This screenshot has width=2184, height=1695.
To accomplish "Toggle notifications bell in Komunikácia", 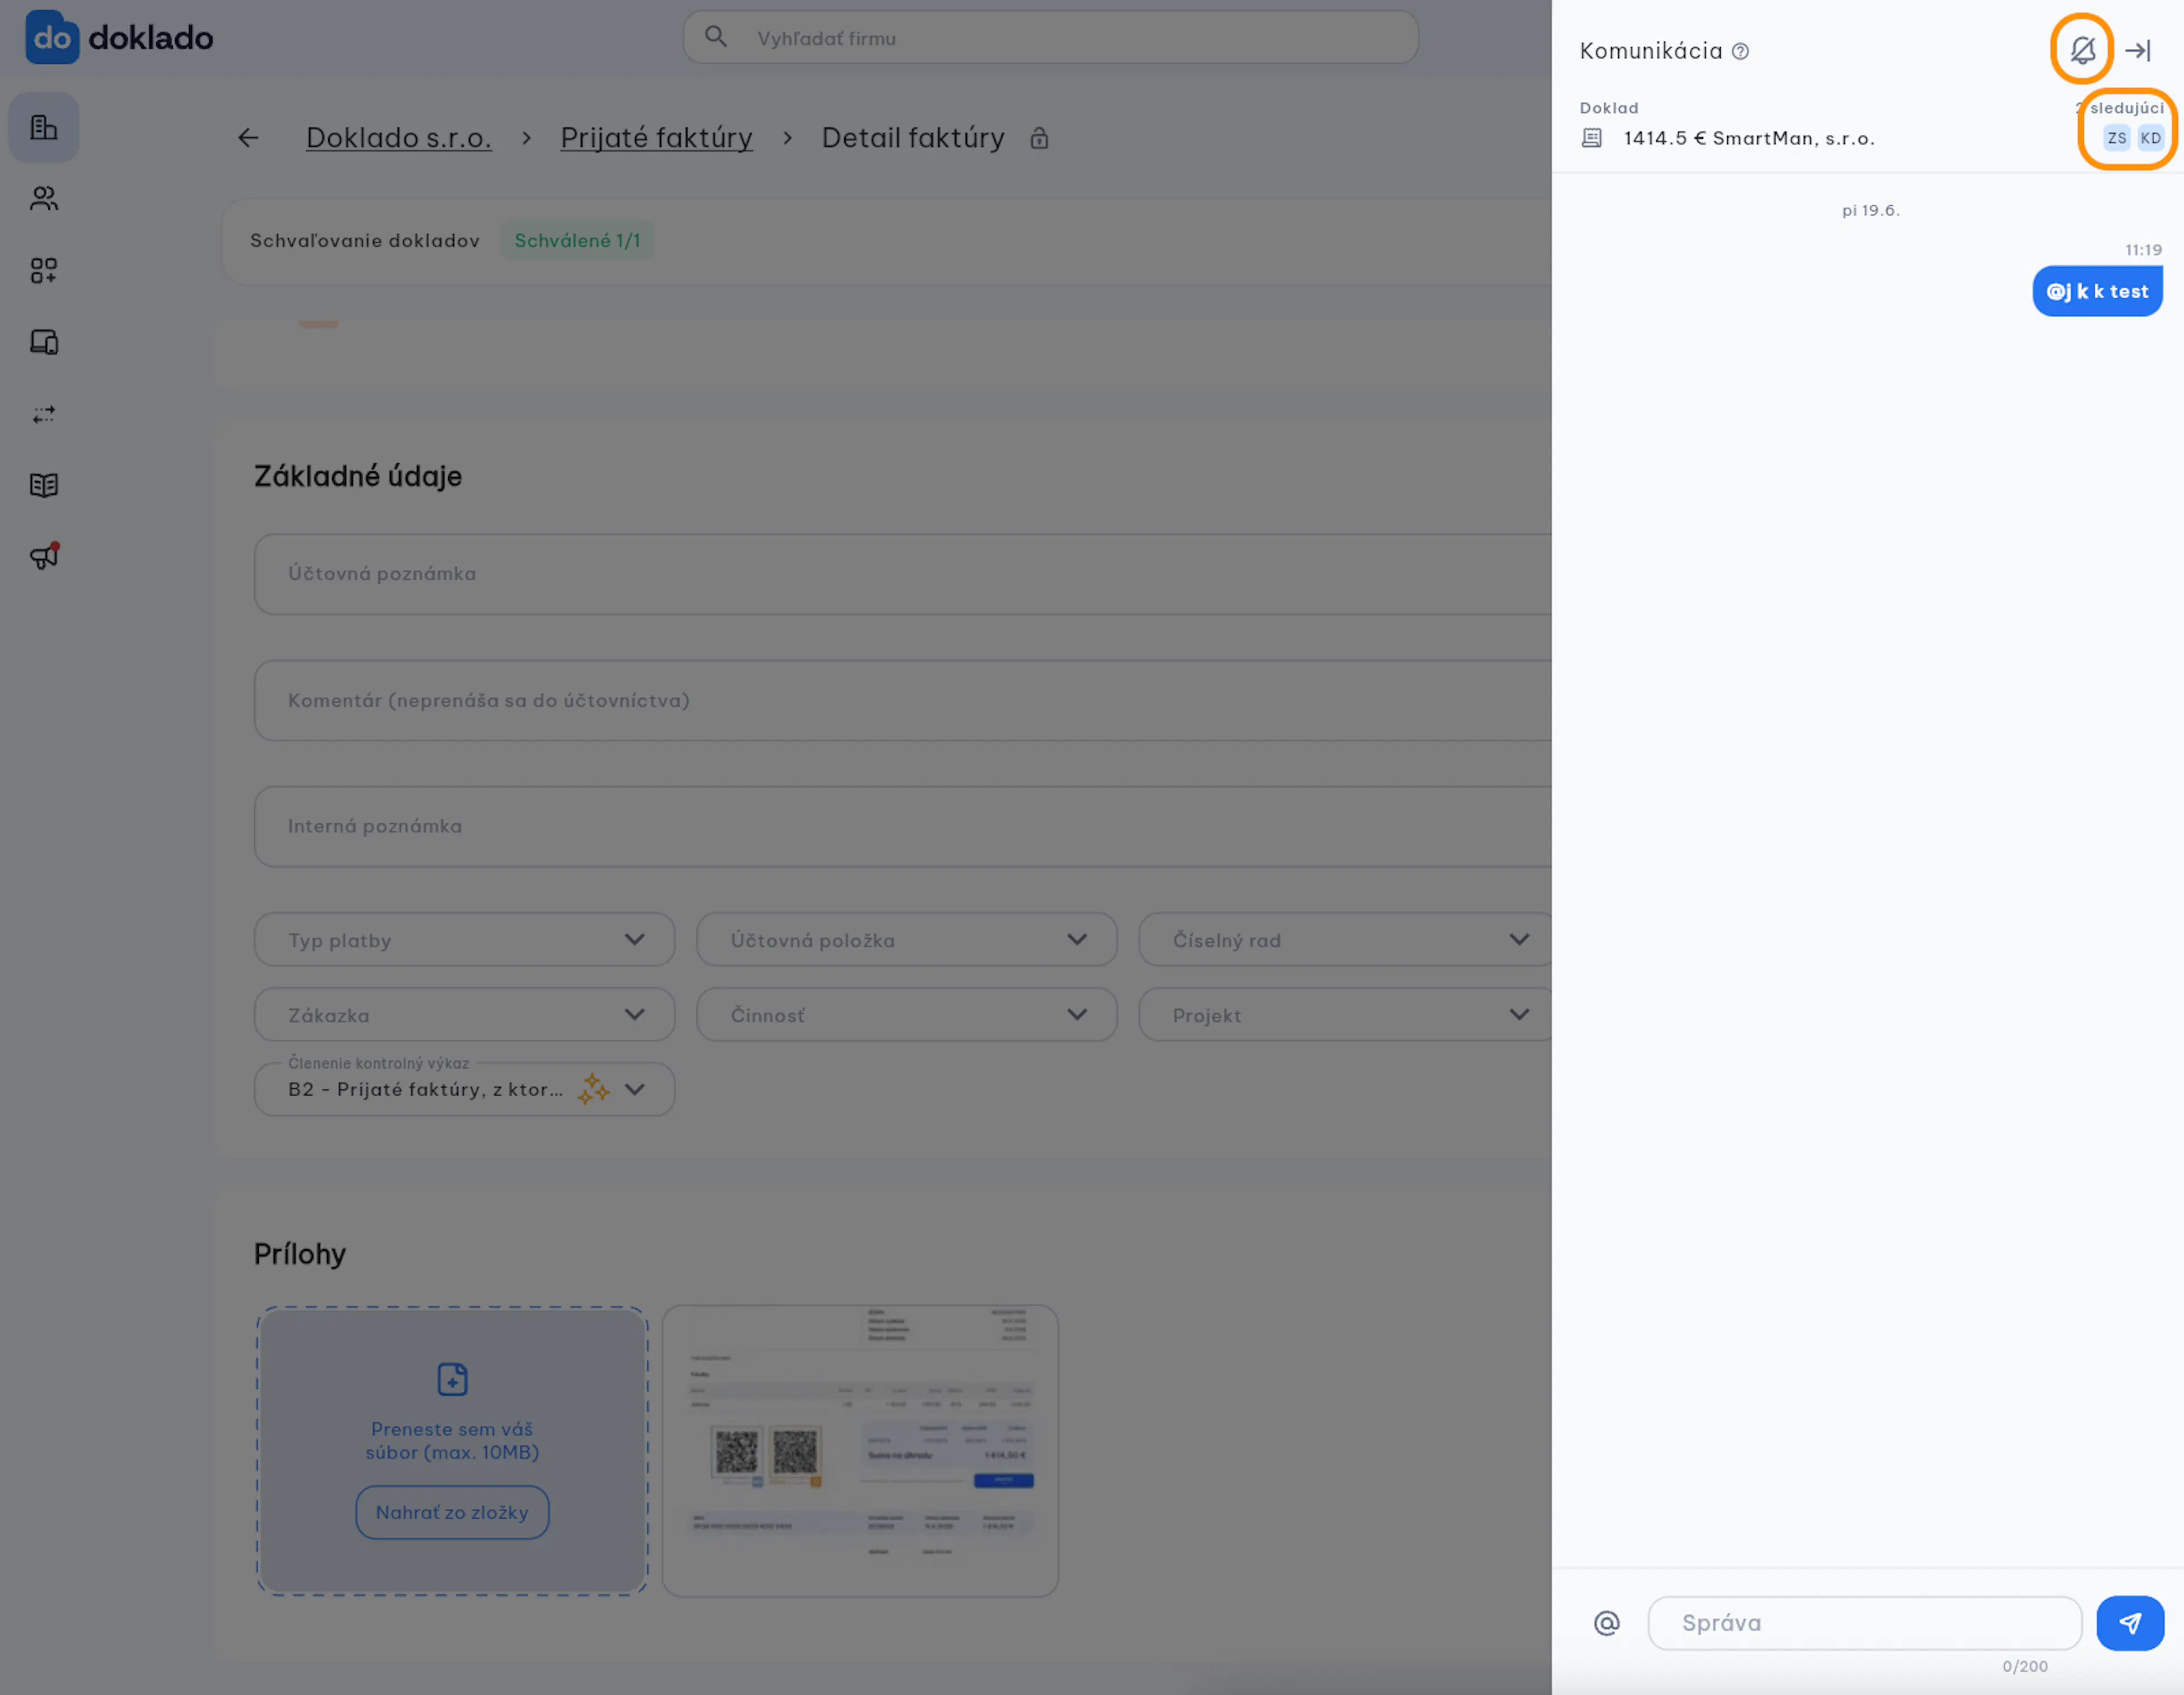I will 2082,50.
